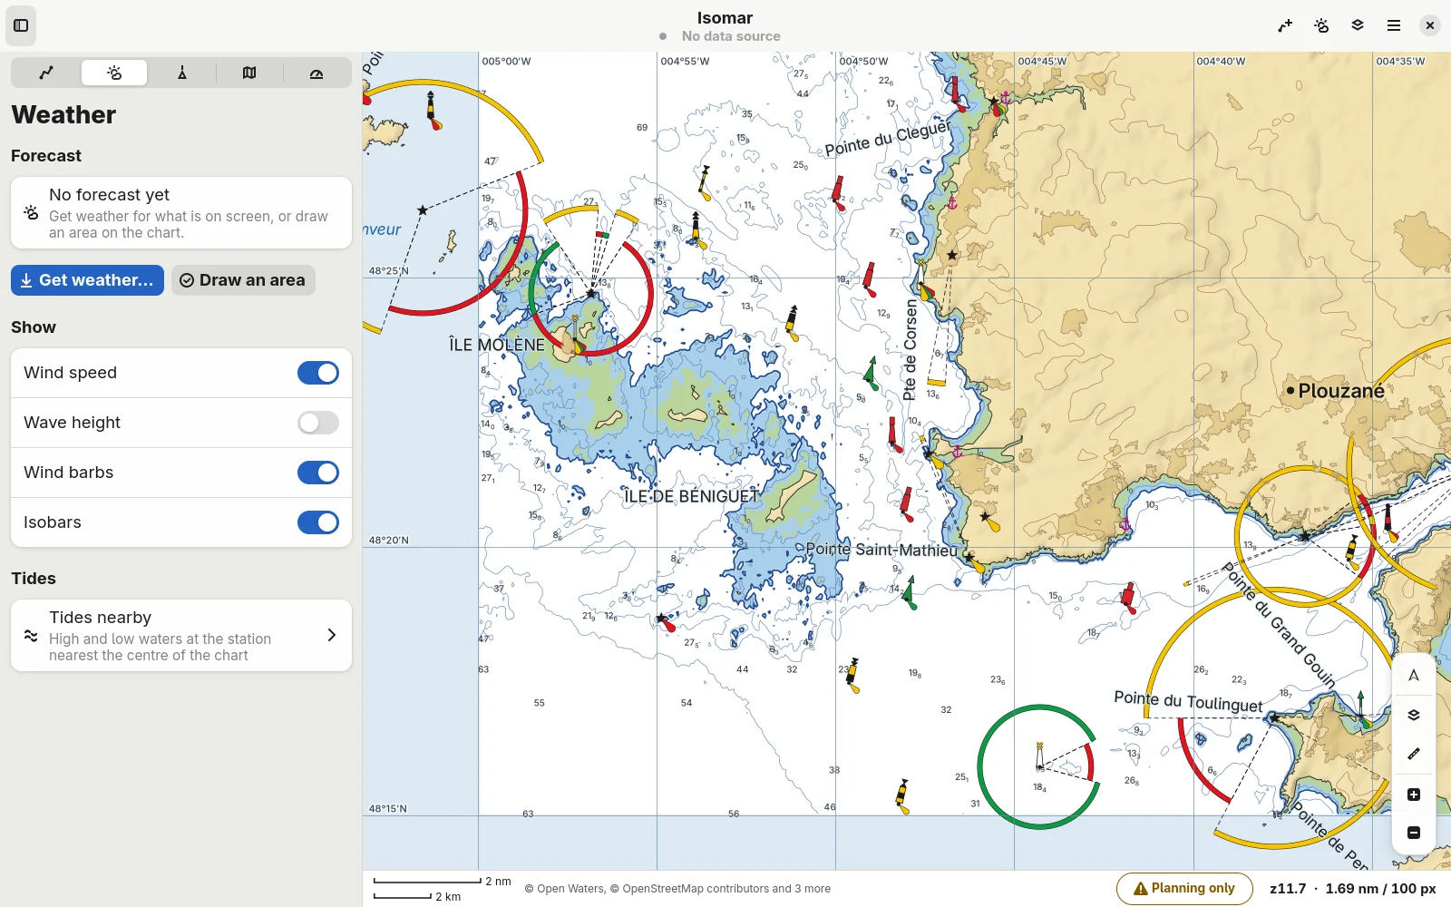Image resolution: width=1451 pixels, height=907 pixels.
Task: Open the main hamburger menu
Action: [1394, 25]
